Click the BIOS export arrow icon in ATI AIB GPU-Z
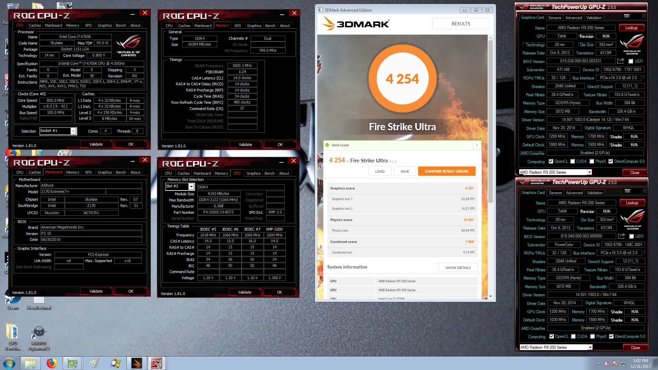This screenshot has width=658, height=370. tap(621, 61)
